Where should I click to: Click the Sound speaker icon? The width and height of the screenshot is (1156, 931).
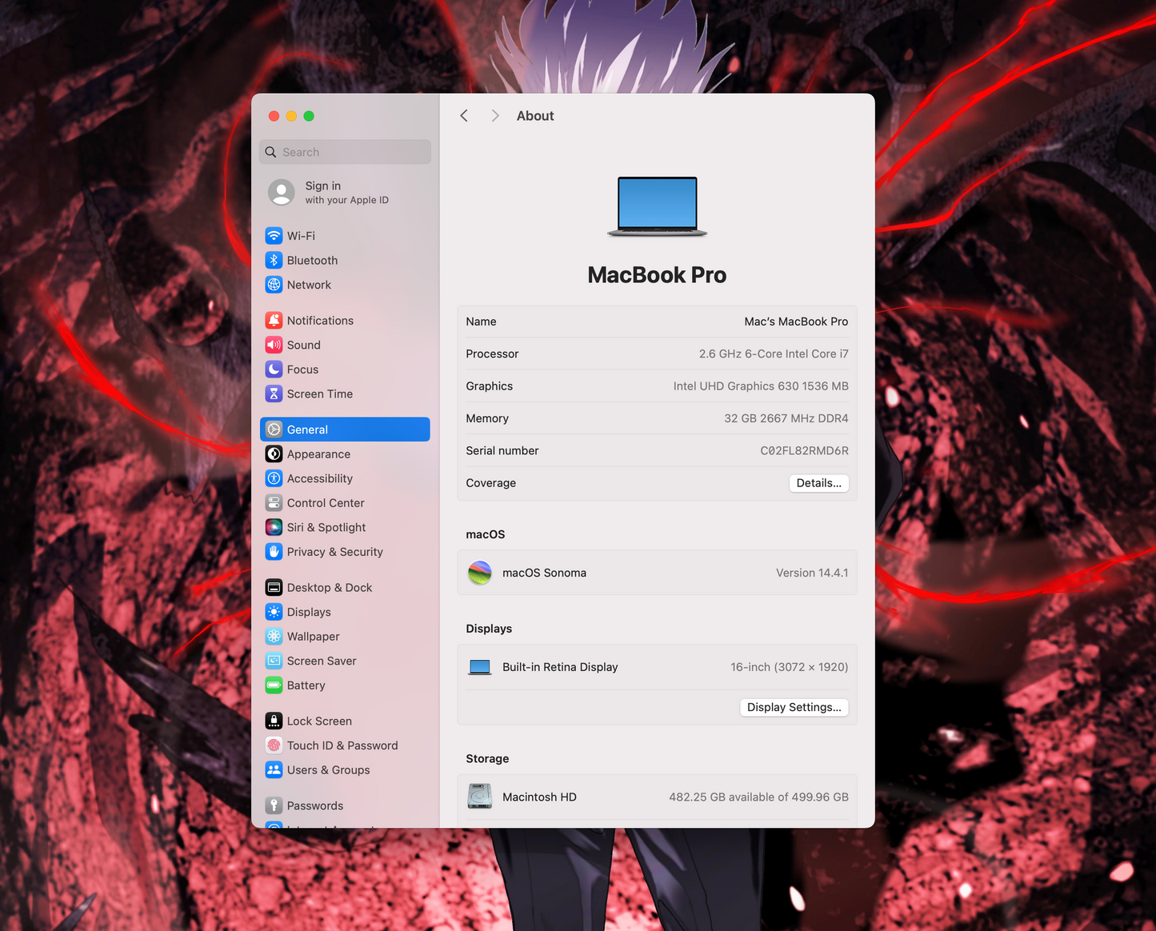(274, 345)
